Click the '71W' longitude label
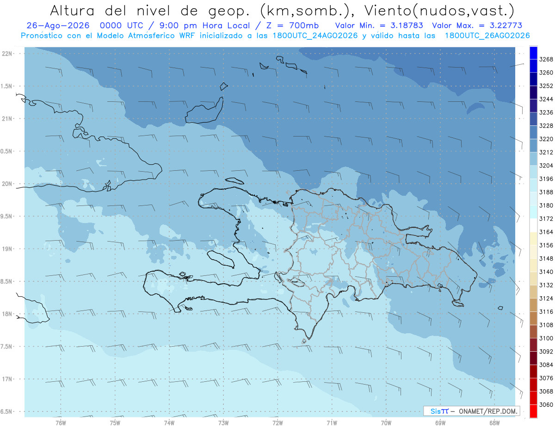 332,423
